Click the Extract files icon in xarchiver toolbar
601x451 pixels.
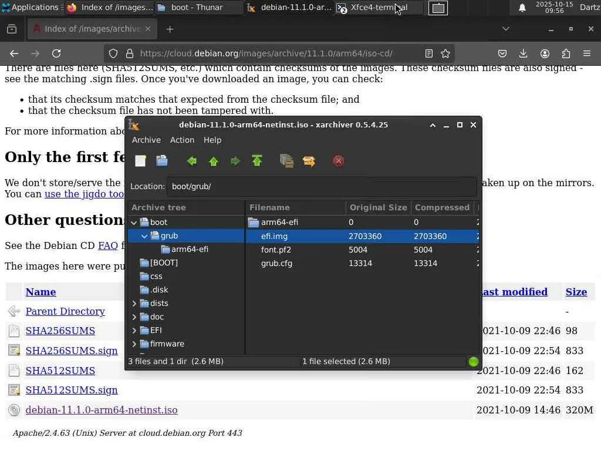(309, 161)
